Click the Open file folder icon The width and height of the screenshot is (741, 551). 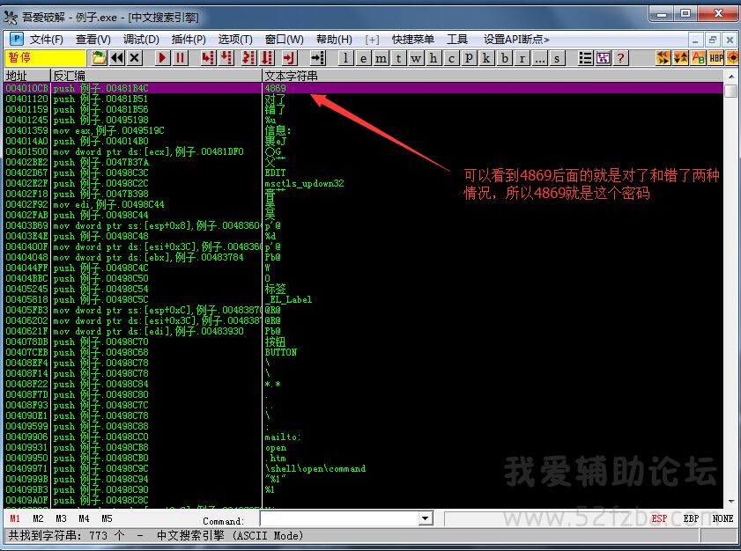point(100,58)
